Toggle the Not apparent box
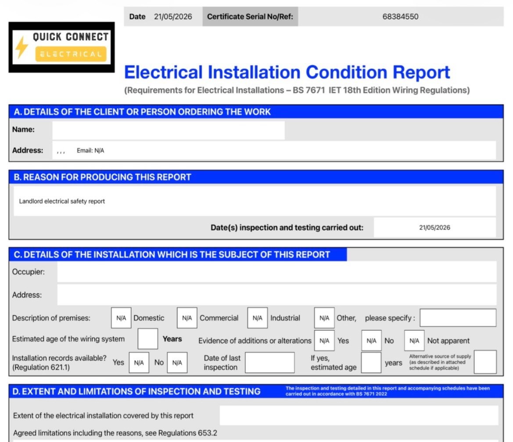The height and width of the screenshot is (442, 513). (x=414, y=341)
